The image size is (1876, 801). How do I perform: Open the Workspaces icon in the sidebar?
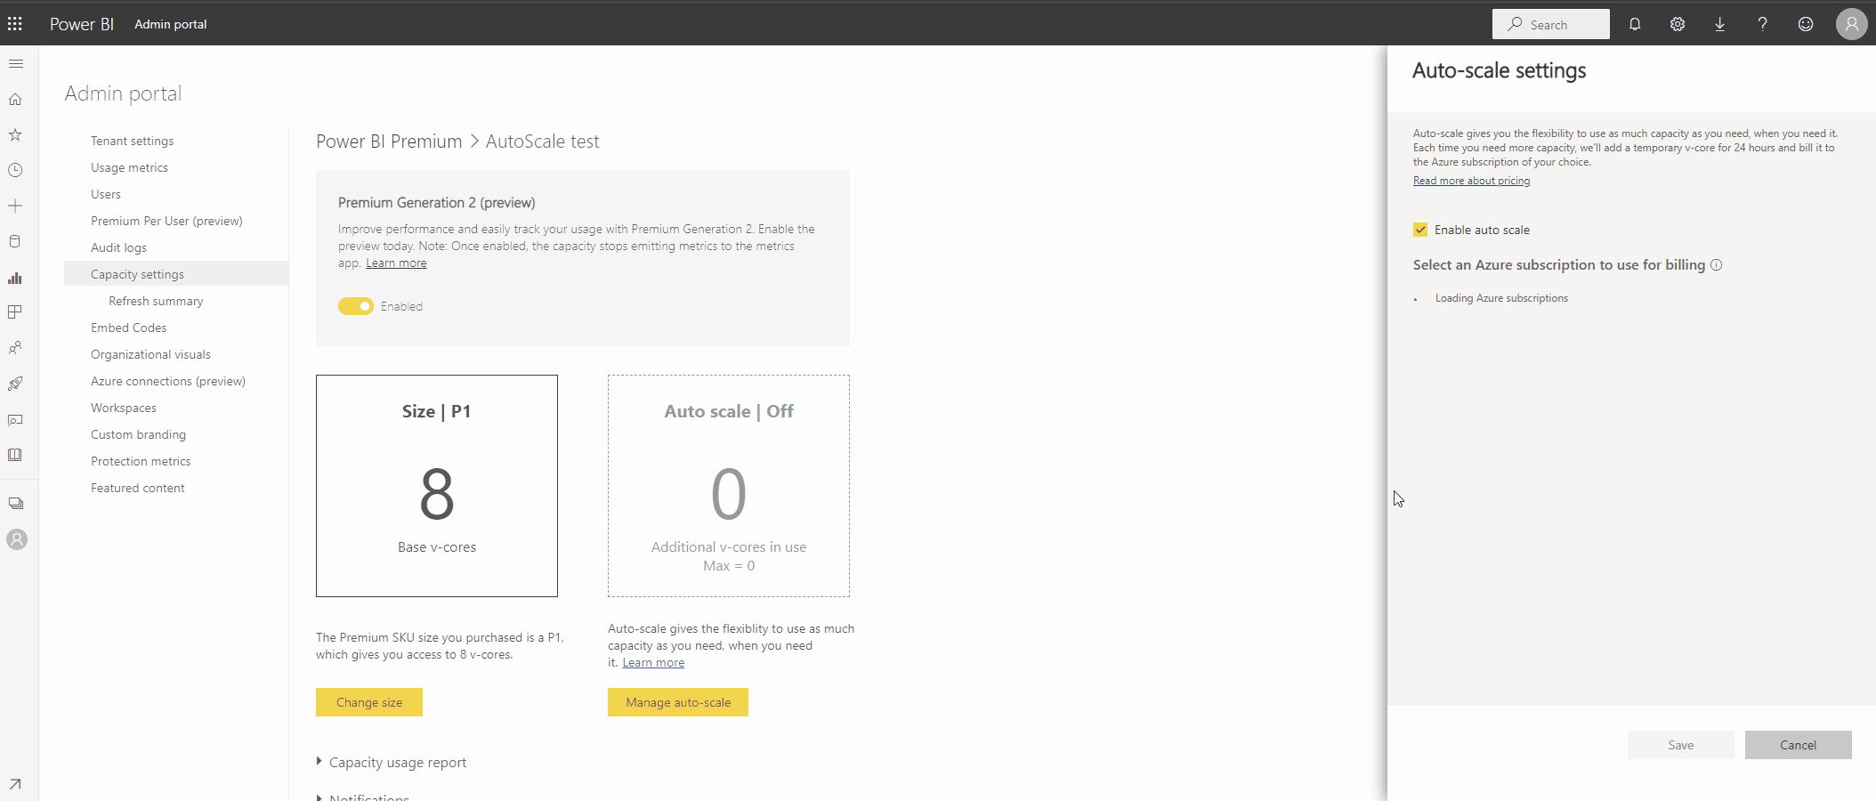(x=15, y=502)
